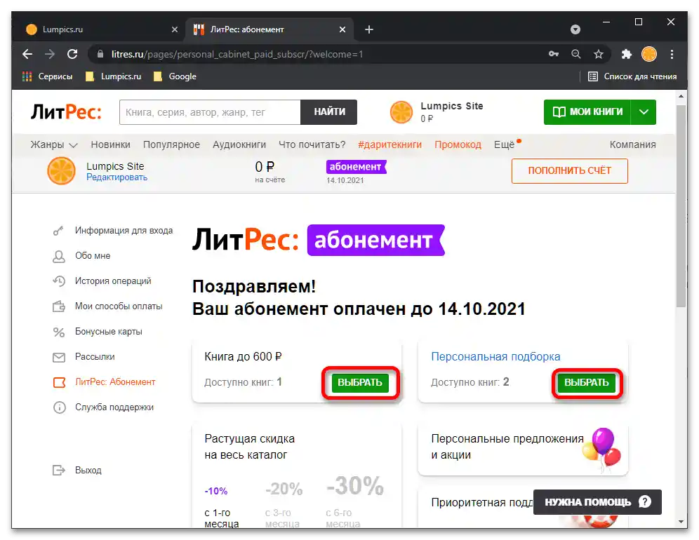Reload the LitRes page
The width and height of the screenshot is (699, 540).
point(72,55)
